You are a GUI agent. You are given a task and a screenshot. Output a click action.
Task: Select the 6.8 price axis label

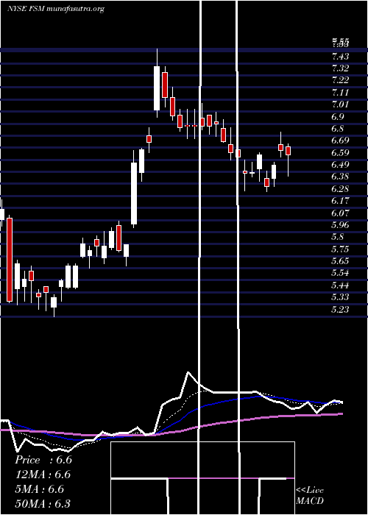click(338, 129)
